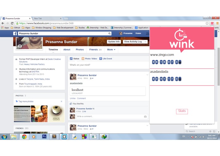The width and height of the screenshot is (220, 156).
Task: Open the ellipsis menu next to View Activity Log
Action: click(x=145, y=42)
